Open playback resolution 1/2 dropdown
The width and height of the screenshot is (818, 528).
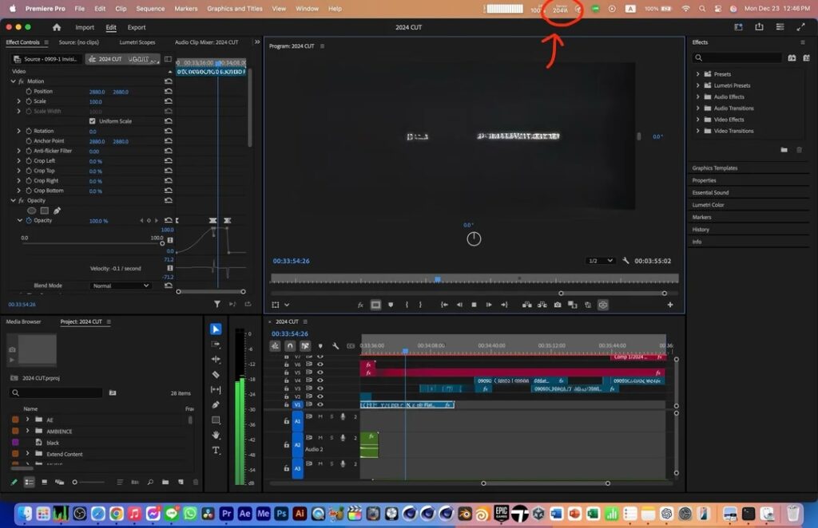pos(599,260)
